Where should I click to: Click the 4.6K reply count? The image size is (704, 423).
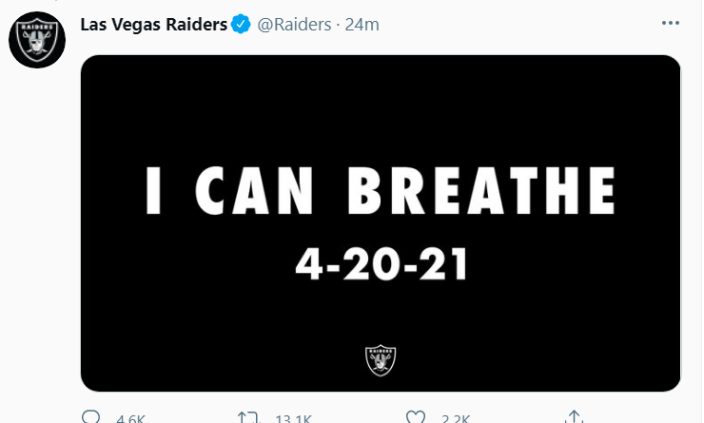pyautogui.click(x=129, y=418)
